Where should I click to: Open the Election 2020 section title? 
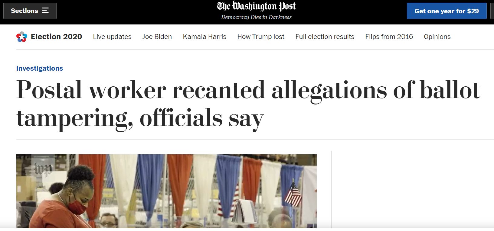[56, 37]
